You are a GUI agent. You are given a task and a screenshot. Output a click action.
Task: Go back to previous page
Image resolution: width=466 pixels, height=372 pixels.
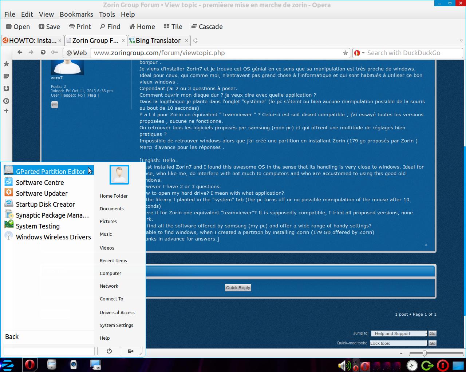(20, 53)
